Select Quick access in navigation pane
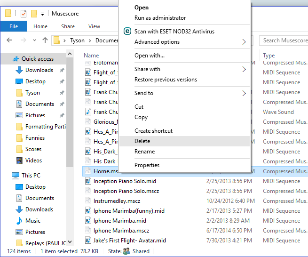The width and height of the screenshot is (308, 257). pos(33,59)
